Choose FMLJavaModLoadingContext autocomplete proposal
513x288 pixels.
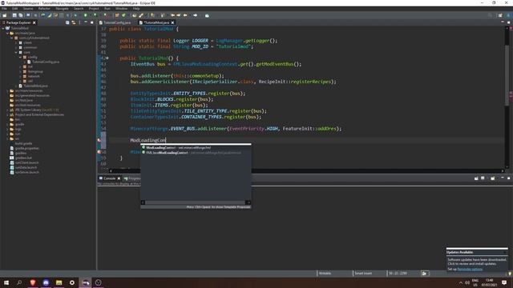pyautogui.click(x=196, y=153)
